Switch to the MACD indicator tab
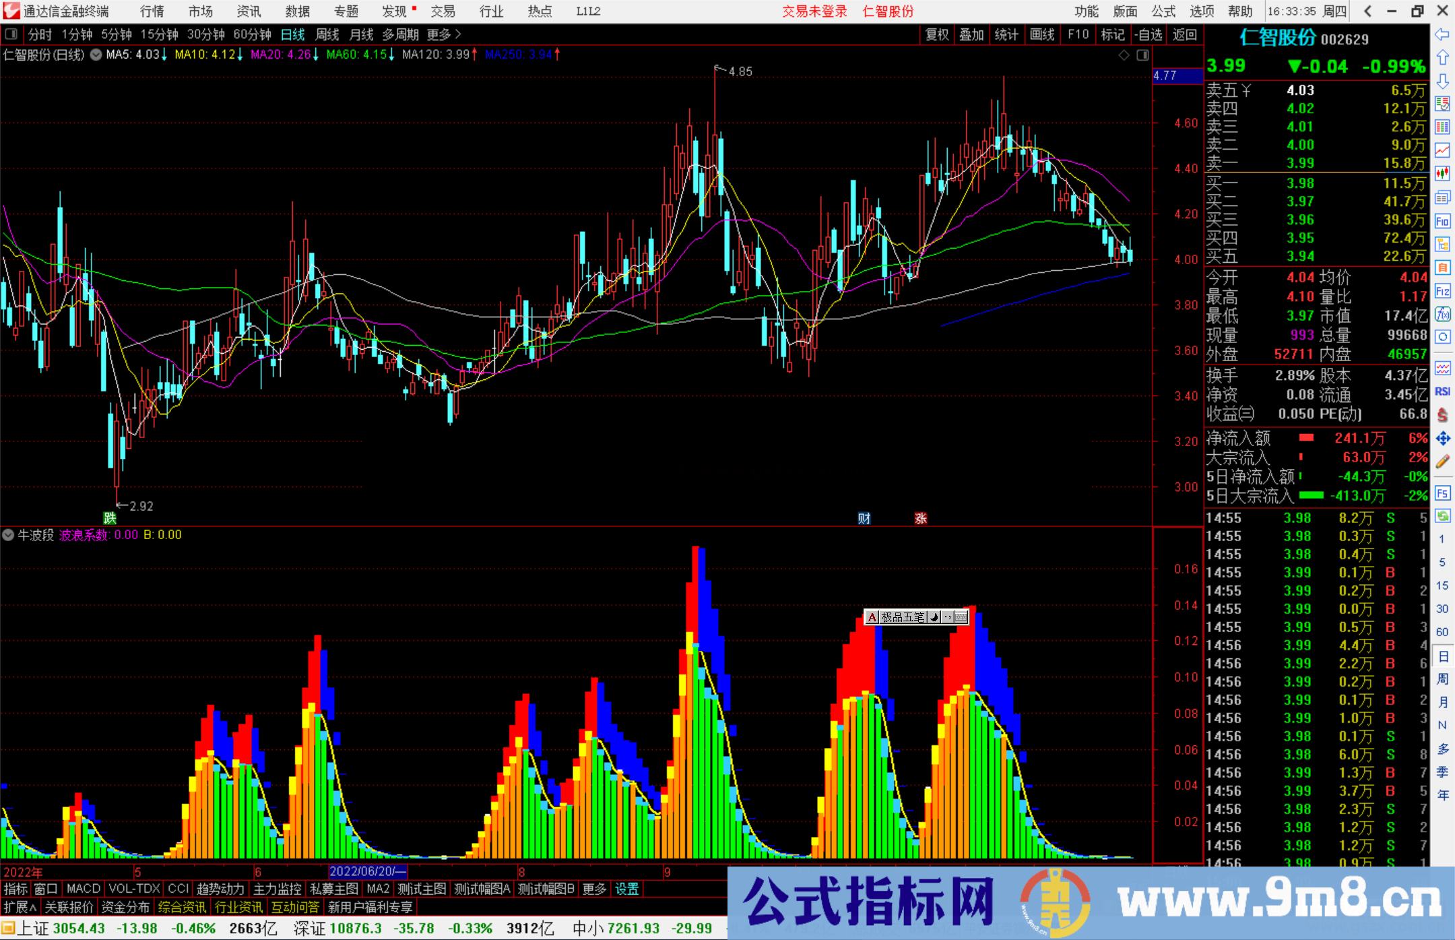This screenshot has height=940, width=1455. tap(82, 889)
